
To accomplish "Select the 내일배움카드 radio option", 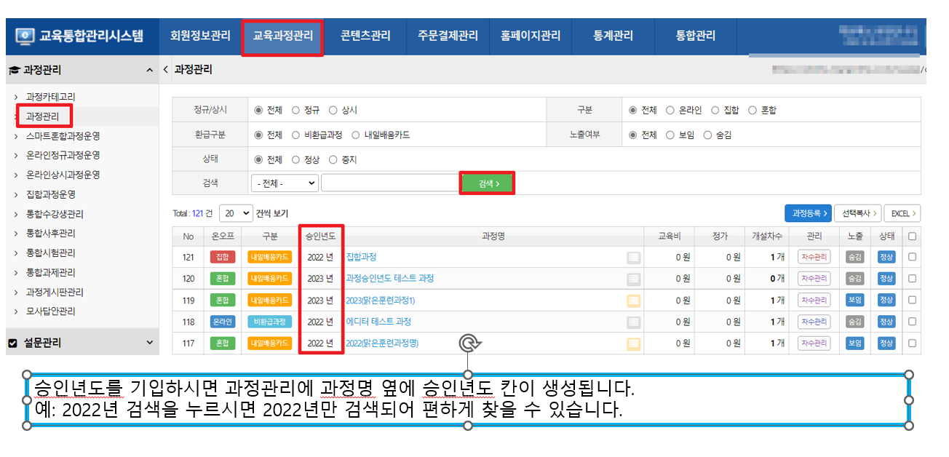I will [x=357, y=135].
